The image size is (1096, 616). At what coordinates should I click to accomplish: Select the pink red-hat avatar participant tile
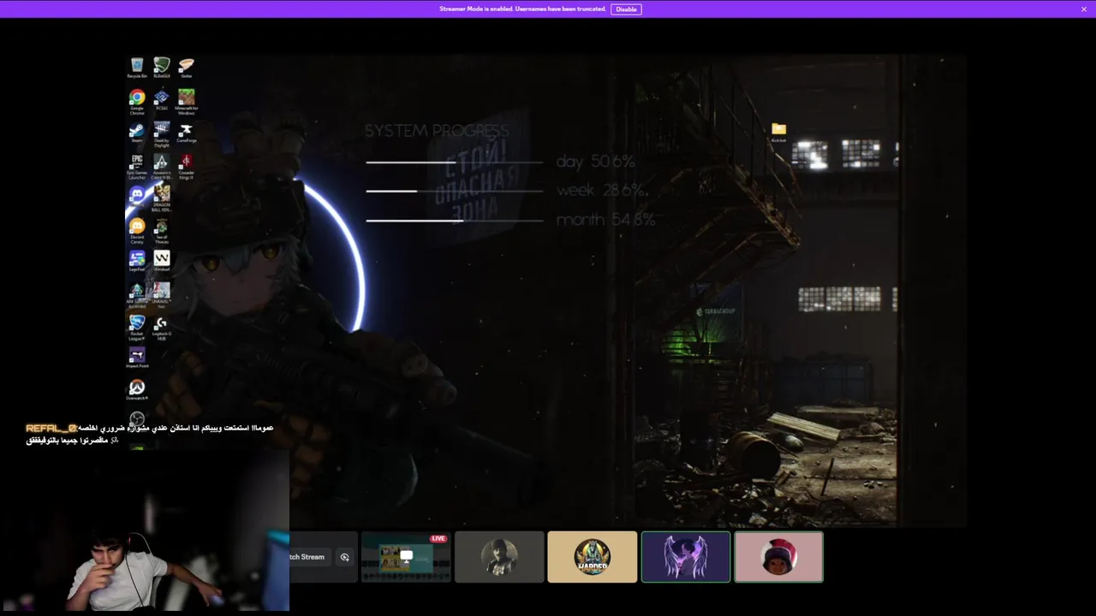779,557
